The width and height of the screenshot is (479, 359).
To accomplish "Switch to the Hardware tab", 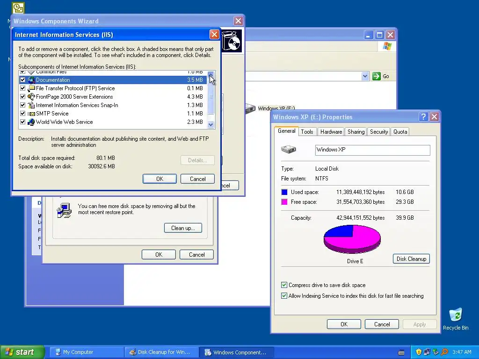I will click(331, 131).
